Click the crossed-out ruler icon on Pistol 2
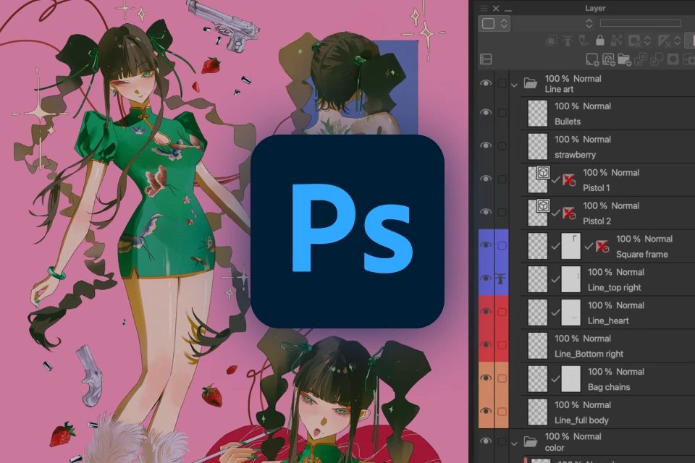This screenshot has height=463, width=695. tap(569, 213)
